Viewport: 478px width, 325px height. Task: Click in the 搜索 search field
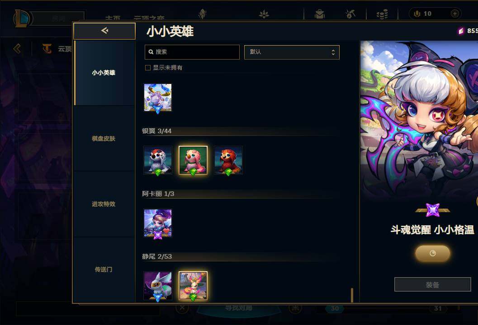[x=192, y=52]
